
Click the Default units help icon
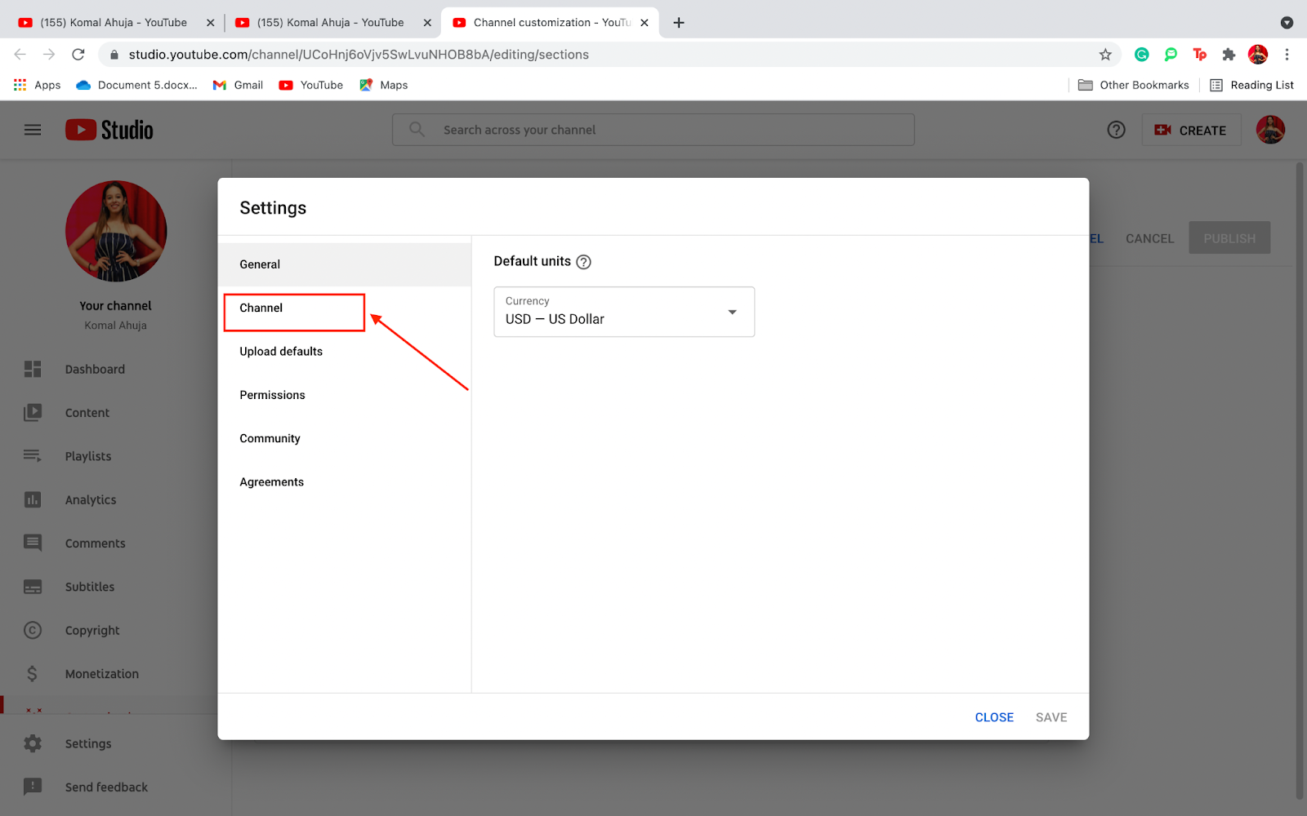(x=583, y=262)
